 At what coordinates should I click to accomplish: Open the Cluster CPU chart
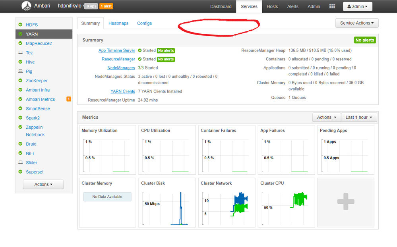pyautogui.click(x=287, y=203)
